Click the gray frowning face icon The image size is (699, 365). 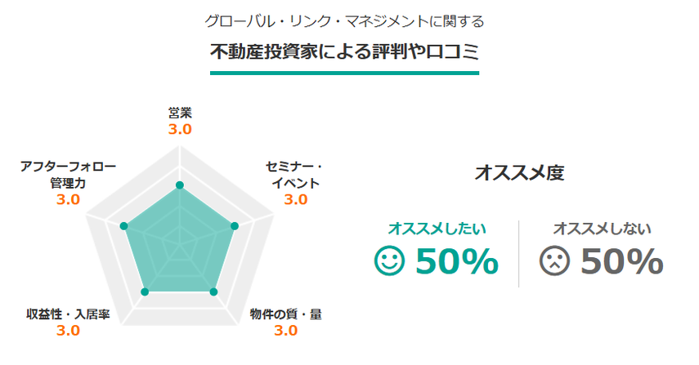click(x=554, y=260)
